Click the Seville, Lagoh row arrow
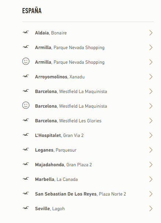Image resolution: width=161 pixels, height=223 pixels. [151, 209]
